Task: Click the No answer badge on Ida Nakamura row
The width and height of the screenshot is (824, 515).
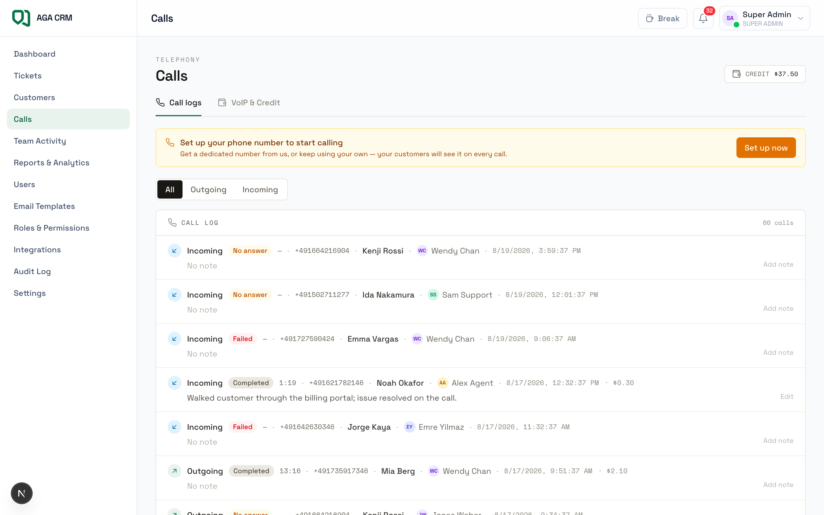Action: click(x=250, y=295)
